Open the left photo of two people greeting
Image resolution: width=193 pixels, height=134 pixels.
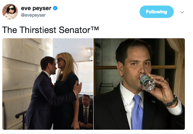48,84
